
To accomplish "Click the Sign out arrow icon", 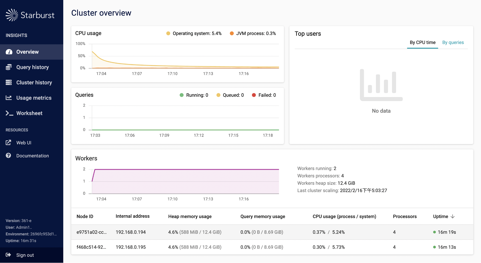I will [x=8, y=255].
